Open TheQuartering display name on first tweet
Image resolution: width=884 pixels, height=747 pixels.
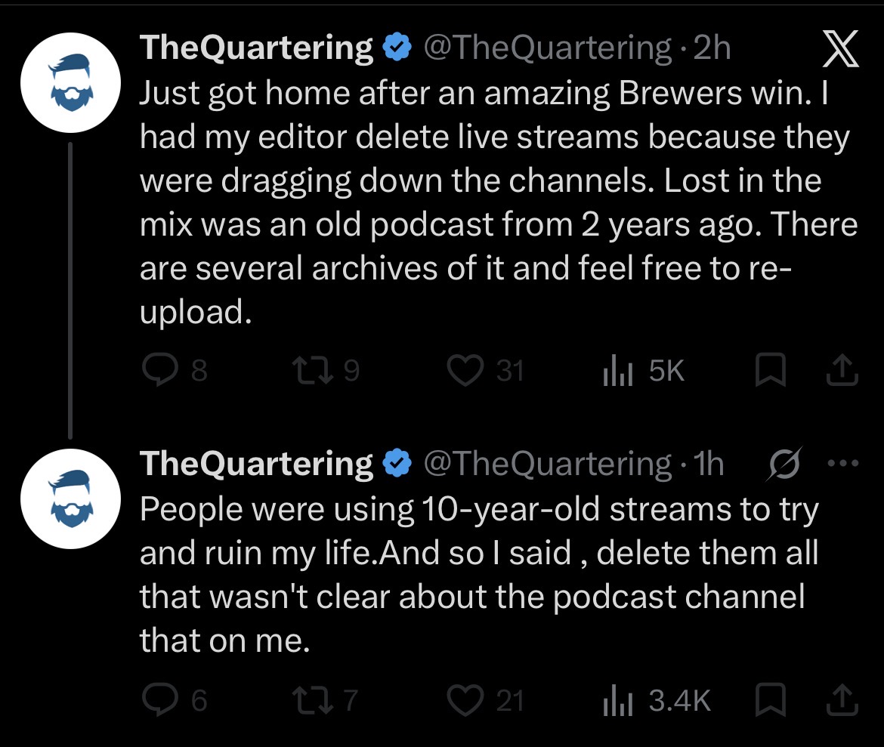coord(257,48)
